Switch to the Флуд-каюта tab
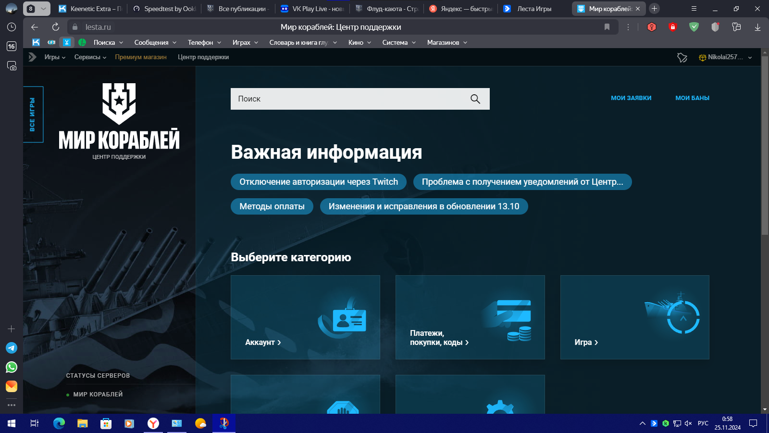This screenshot has height=433, width=769. coord(386,9)
